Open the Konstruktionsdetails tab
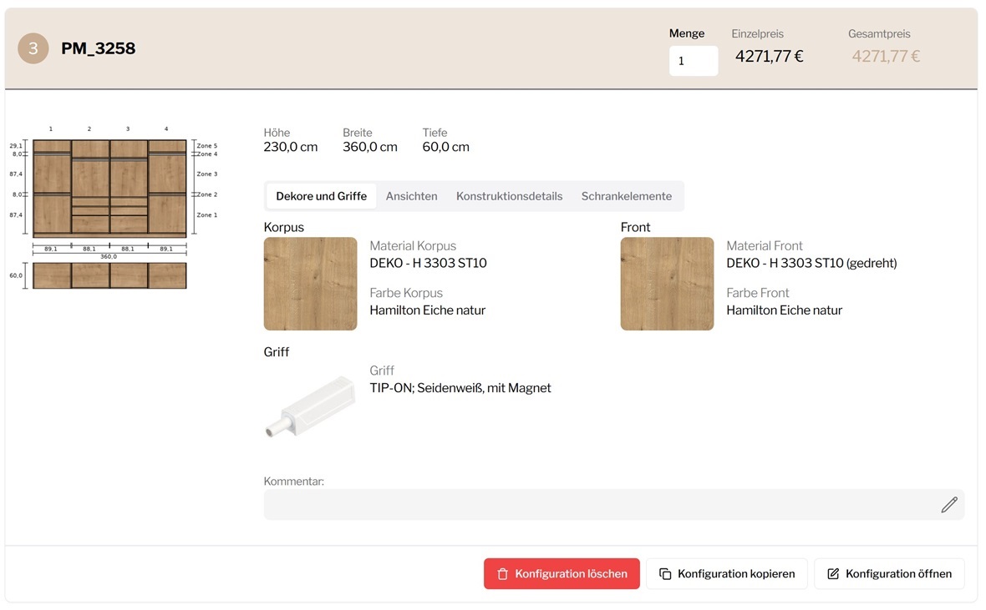The image size is (986, 610). pos(510,196)
